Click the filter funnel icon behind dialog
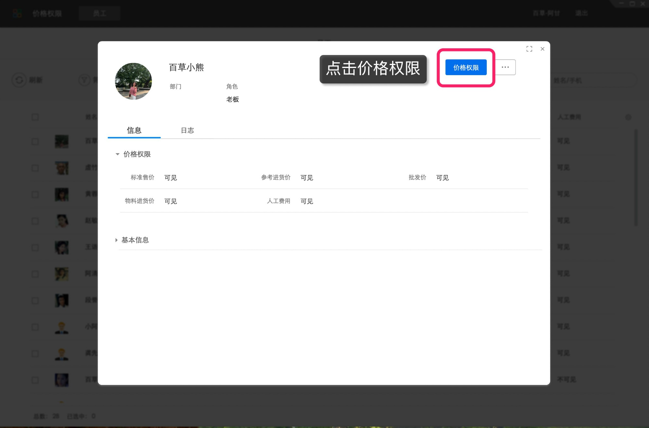The image size is (649, 428). (x=85, y=80)
